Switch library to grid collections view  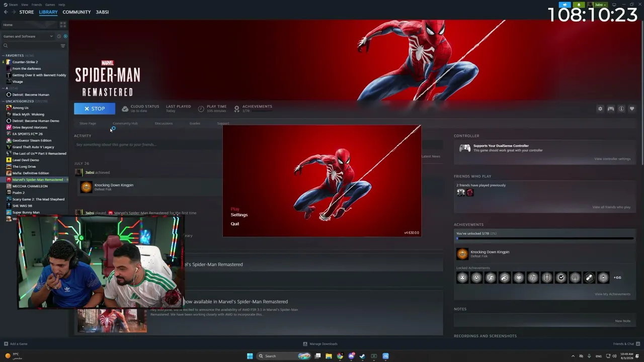point(63,25)
